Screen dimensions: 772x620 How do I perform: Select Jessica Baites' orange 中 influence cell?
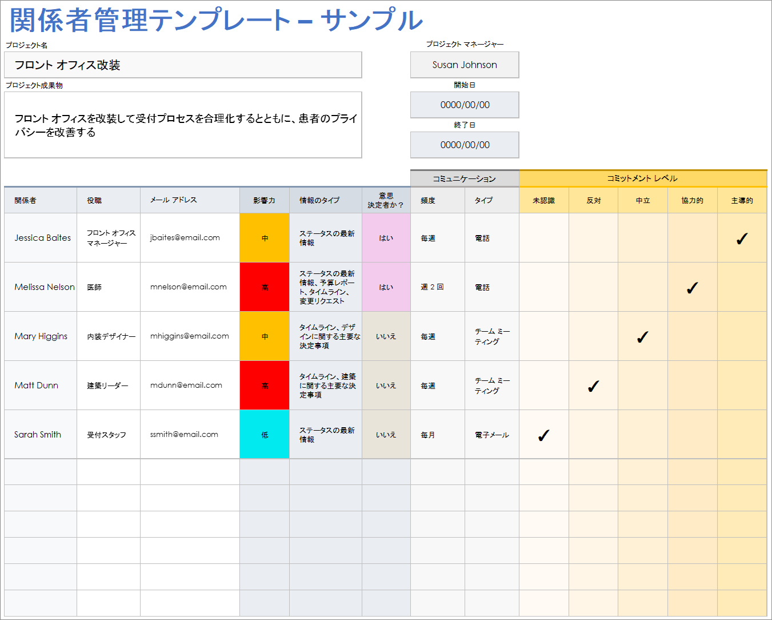pos(265,238)
